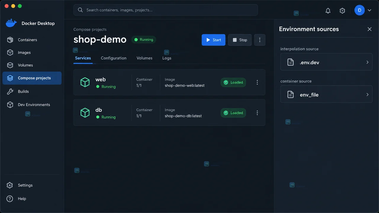Click the db service cube icon
Image resolution: width=379 pixels, height=213 pixels.
tap(85, 113)
